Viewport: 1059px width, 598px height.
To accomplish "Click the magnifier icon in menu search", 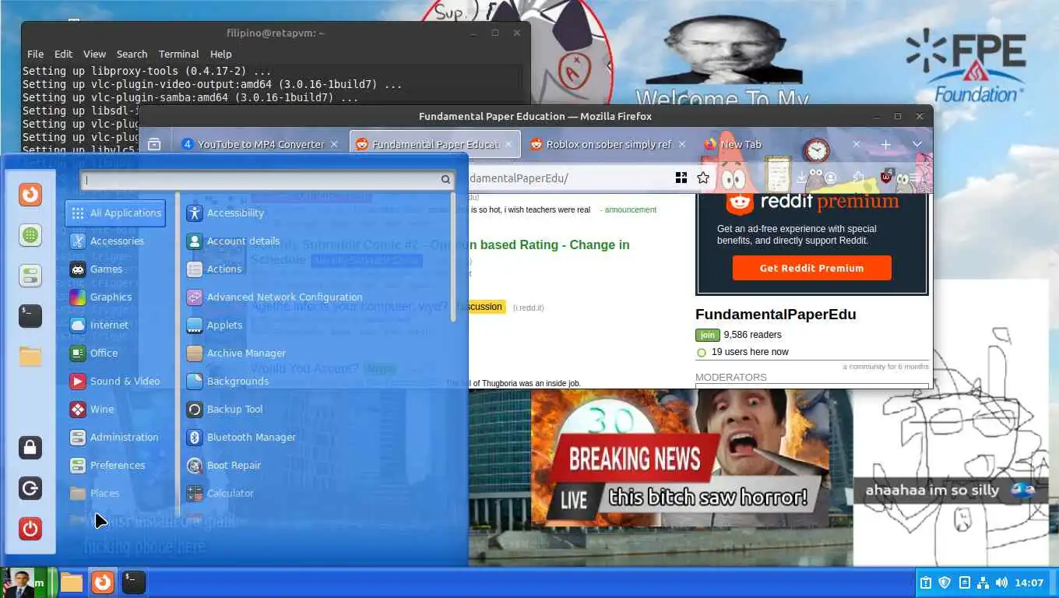I will tap(445, 180).
